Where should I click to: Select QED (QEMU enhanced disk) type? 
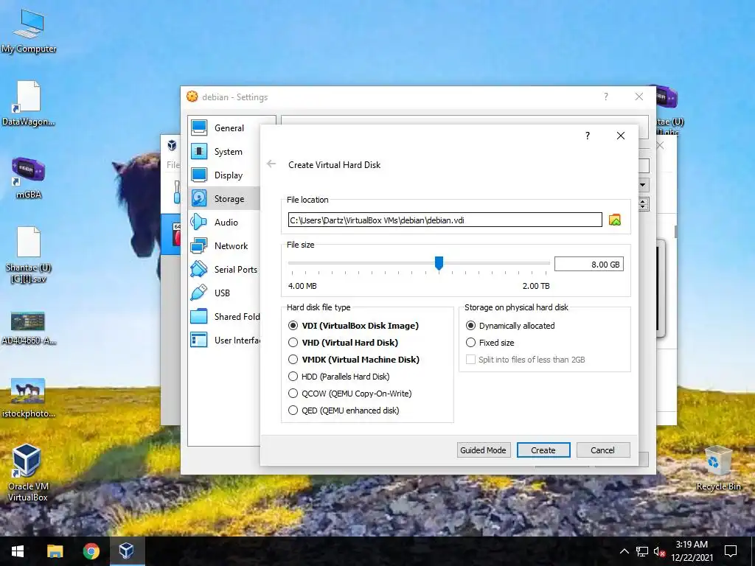344,410
